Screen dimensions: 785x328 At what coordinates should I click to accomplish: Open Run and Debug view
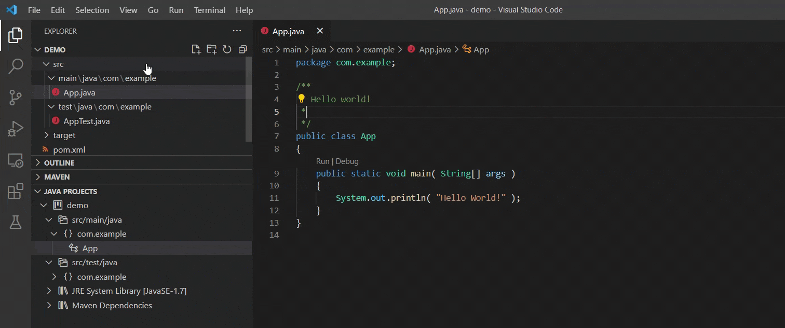(16, 128)
